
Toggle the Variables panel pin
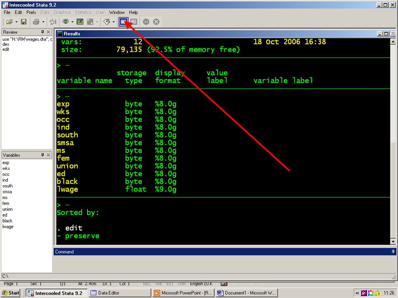pyautogui.click(x=42, y=155)
